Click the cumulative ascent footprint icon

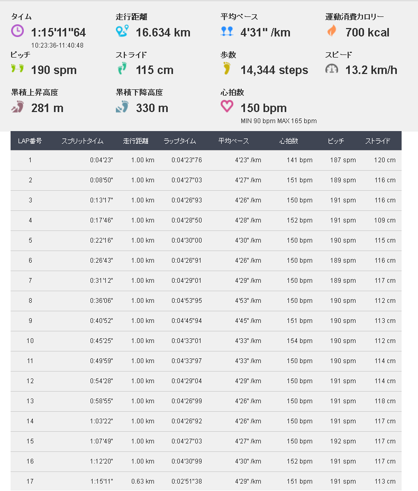tap(17, 106)
